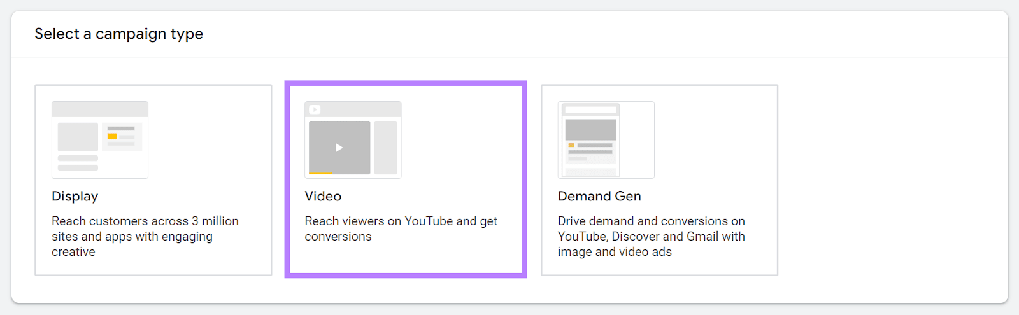Click the yellow ad marker in Demand Gen illustration
The height and width of the screenshot is (315, 1019).
tap(571, 146)
